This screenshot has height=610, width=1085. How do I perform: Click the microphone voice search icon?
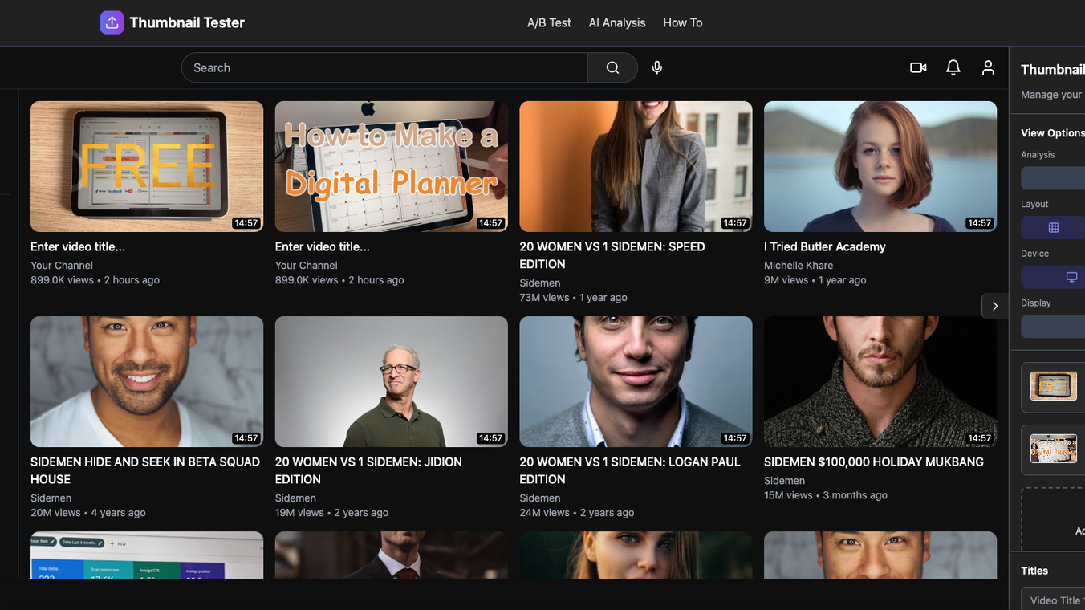[x=657, y=68]
